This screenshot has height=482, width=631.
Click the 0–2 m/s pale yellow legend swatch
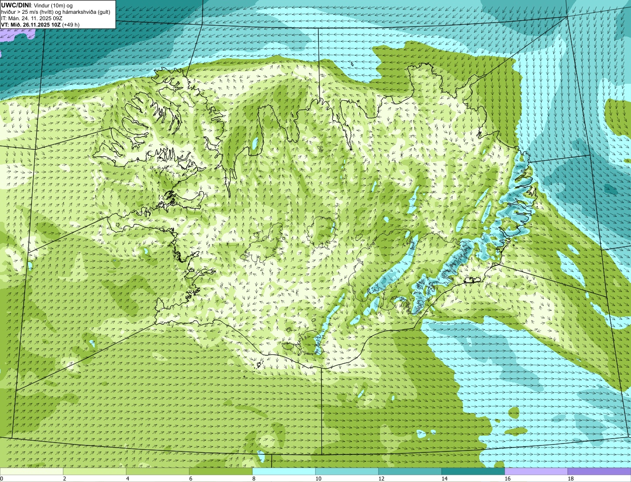click(32, 472)
